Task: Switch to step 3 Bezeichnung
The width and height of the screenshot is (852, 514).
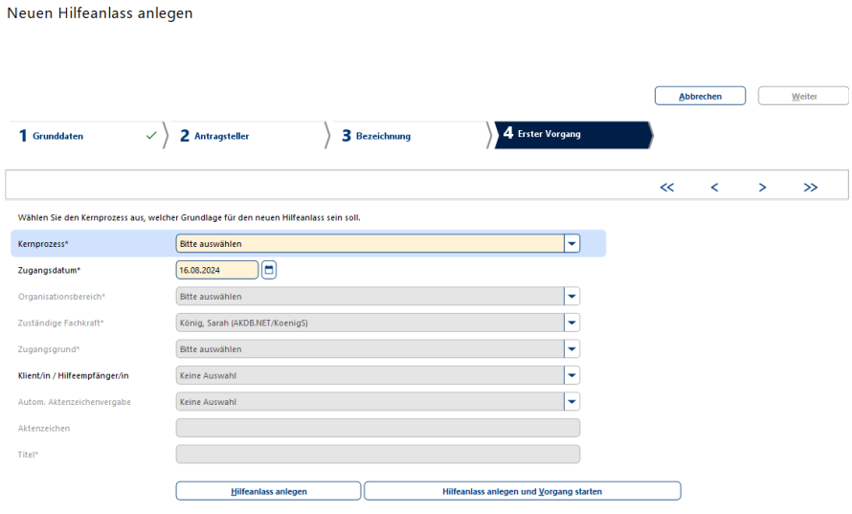Action: pyautogui.click(x=409, y=136)
